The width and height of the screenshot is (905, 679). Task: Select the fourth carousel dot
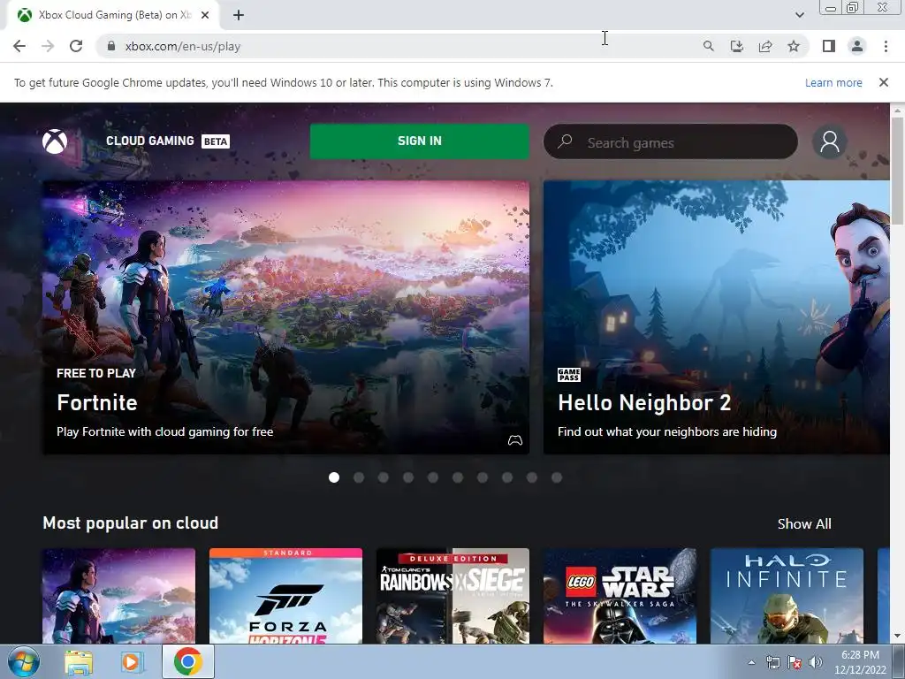408,477
